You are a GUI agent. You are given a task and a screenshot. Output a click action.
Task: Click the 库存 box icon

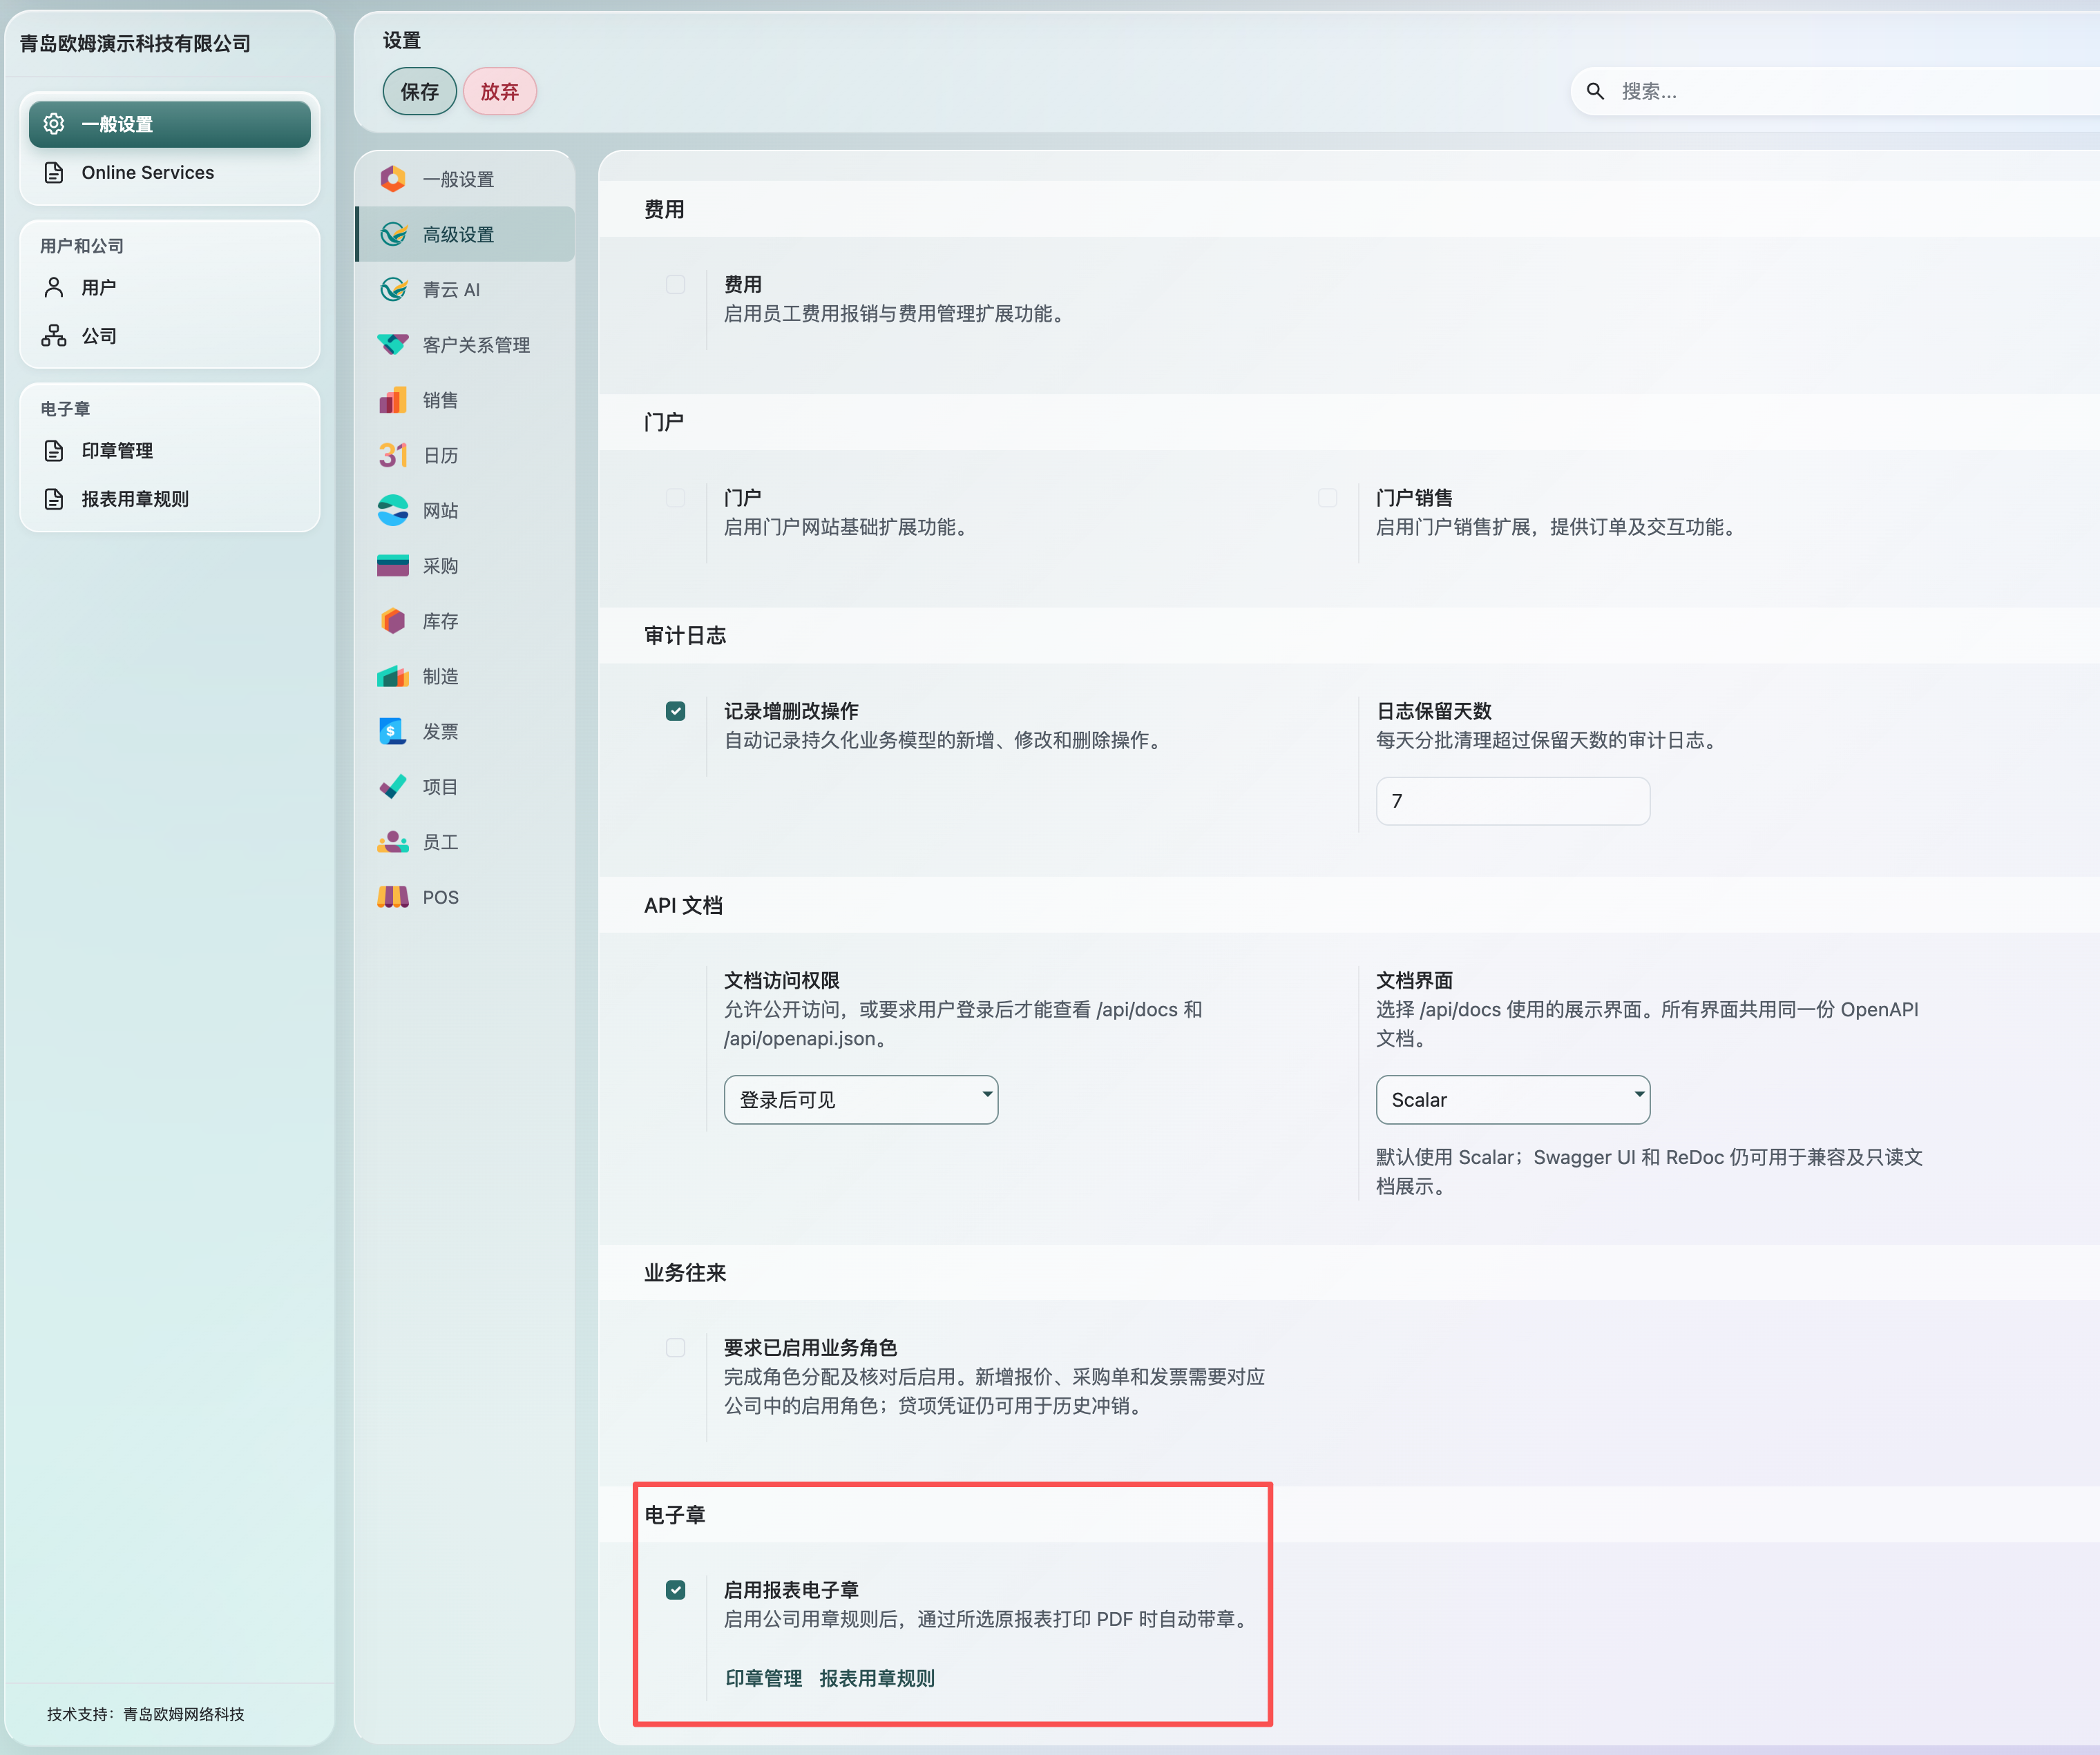tap(393, 621)
